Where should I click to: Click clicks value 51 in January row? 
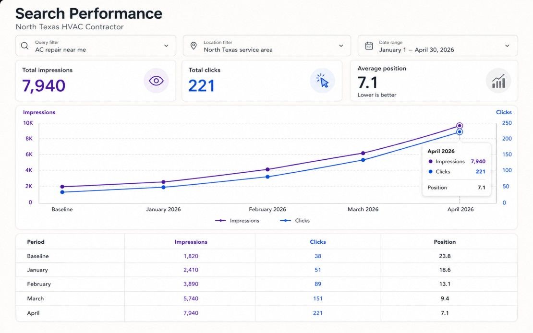pyautogui.click(x=318, y=270)
